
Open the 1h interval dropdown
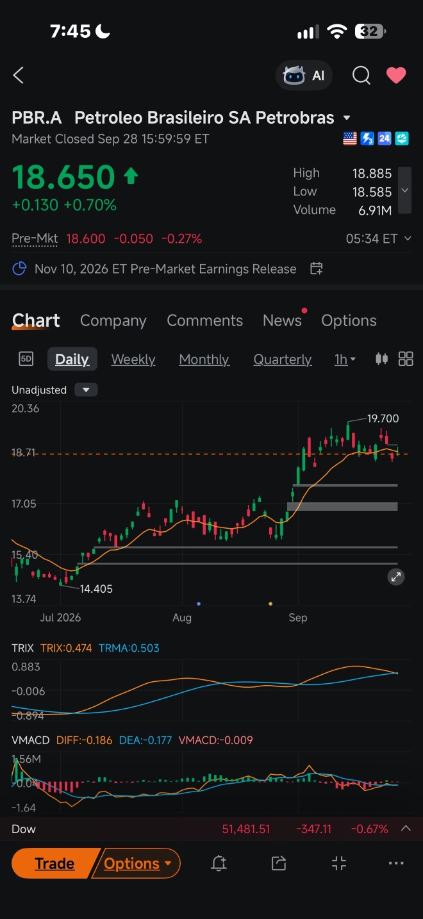click(345, 360)
